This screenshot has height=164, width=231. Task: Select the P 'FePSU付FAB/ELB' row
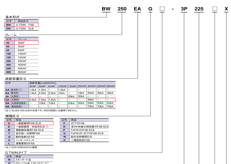coord(84,130)
